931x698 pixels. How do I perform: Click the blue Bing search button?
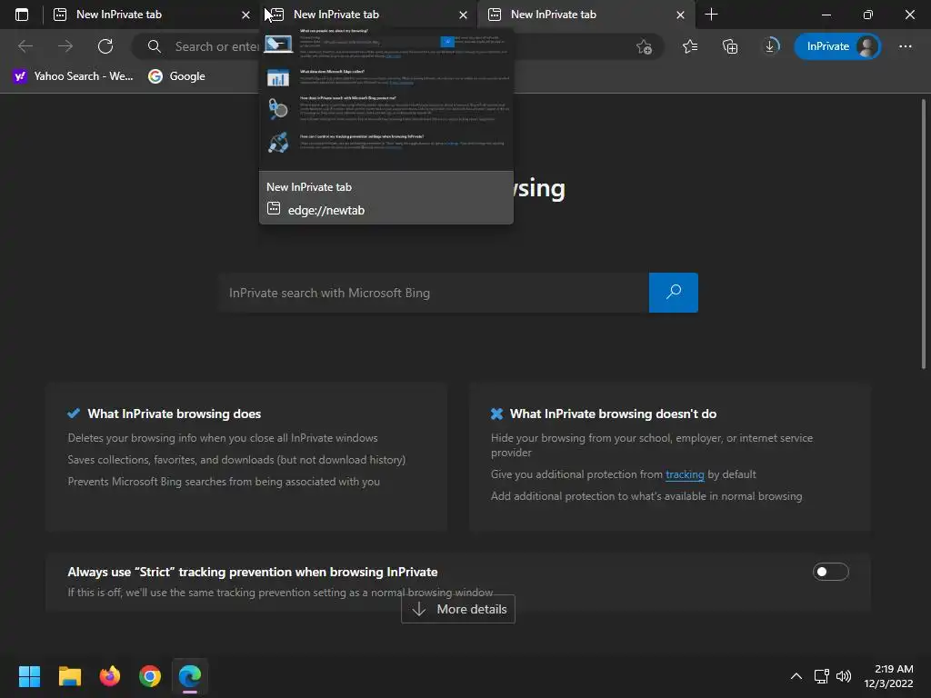[x=674, y=293]
